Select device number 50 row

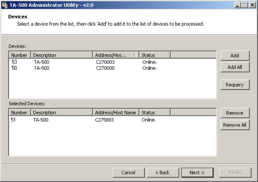[113, 68]
